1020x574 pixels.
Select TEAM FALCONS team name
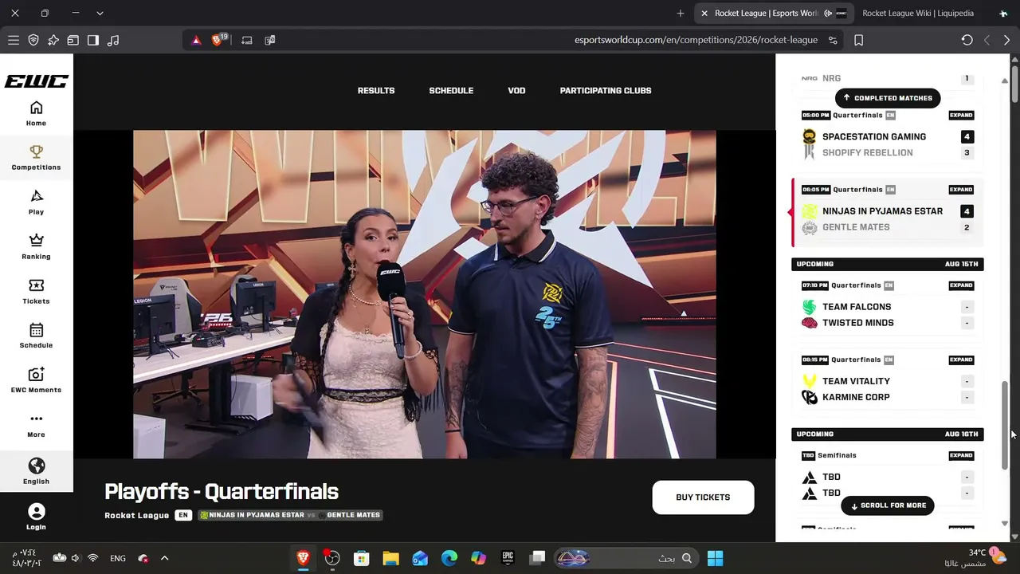pos(857,307)
